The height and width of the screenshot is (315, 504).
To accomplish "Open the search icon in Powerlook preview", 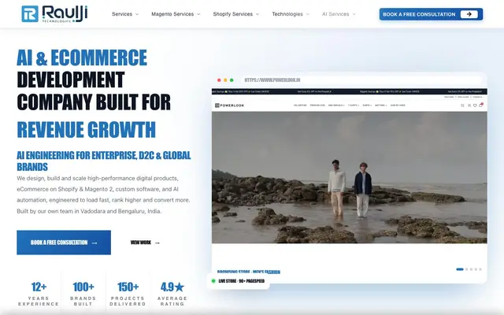I will click(x=462, y=106).
